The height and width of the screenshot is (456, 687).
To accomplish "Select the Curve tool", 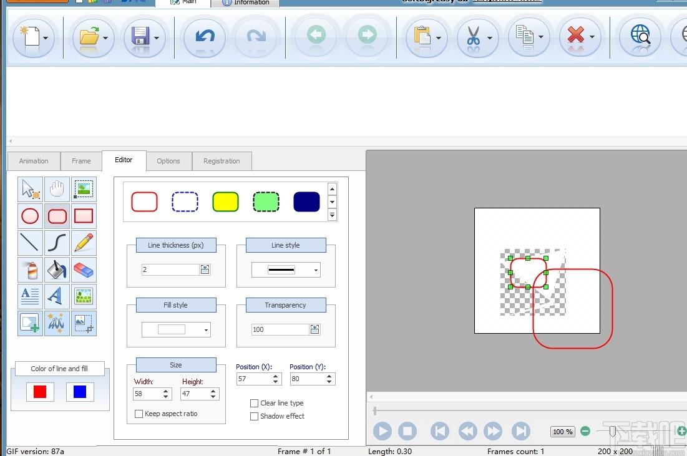I will (57, 243).
